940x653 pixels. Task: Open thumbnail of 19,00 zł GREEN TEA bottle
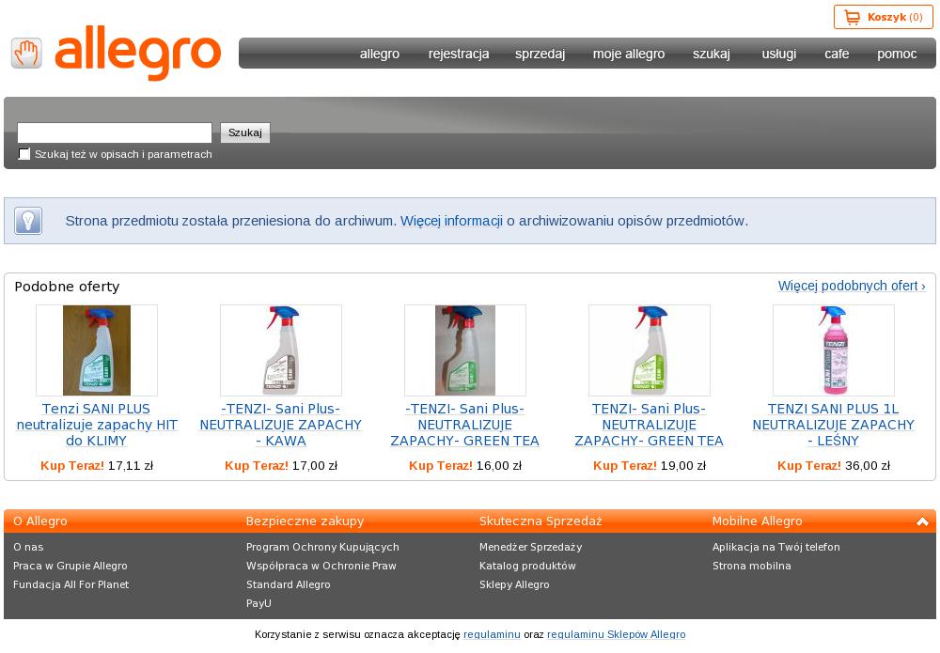650,350
